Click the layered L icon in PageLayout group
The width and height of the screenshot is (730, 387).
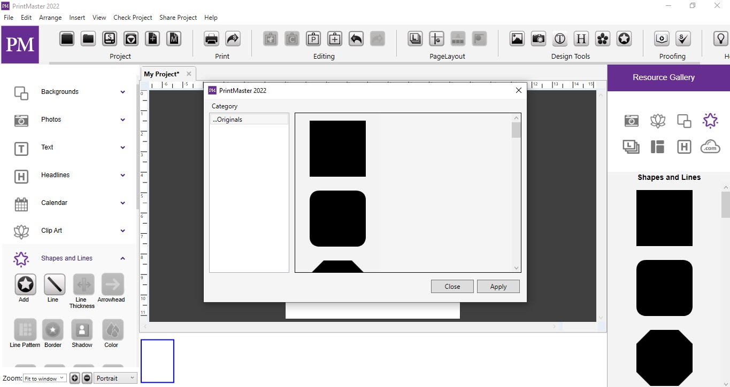click(416, 38)
